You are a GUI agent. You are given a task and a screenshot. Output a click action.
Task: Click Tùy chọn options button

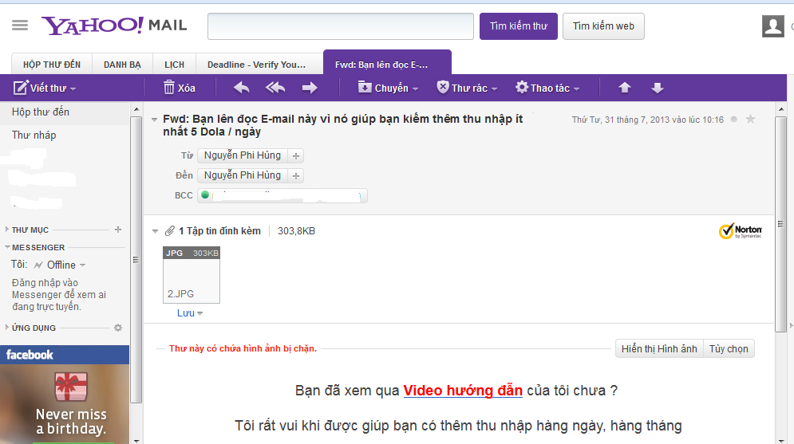pos(729,349)
